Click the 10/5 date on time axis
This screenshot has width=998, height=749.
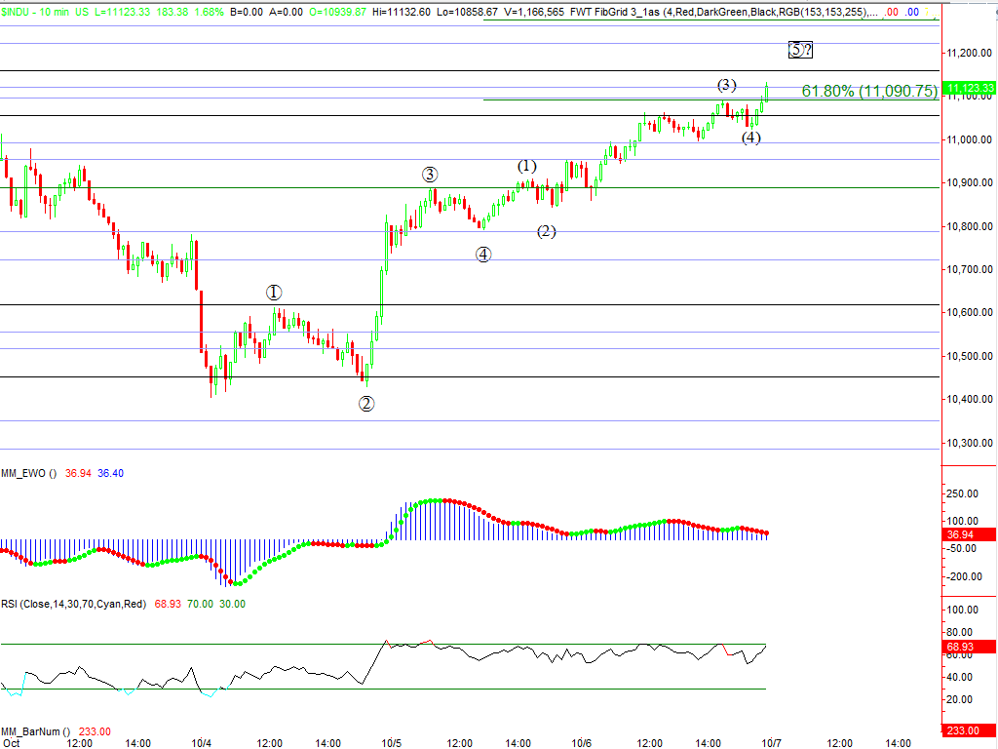392,743
